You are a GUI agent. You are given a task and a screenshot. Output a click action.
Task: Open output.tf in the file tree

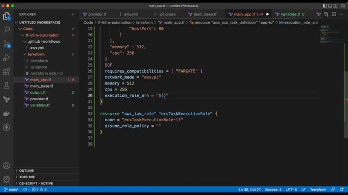pyautogui.click(x=38, y=93)
